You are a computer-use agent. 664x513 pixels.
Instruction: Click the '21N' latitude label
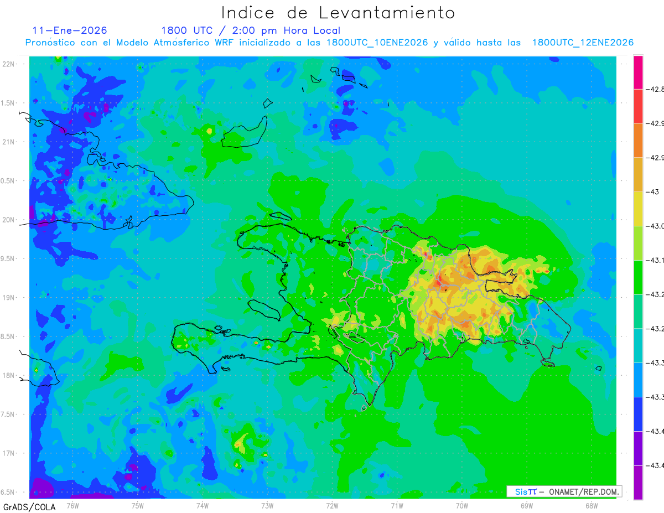9,142
